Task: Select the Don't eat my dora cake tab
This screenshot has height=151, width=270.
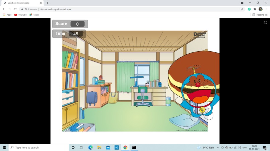Action: click(22, 3)
